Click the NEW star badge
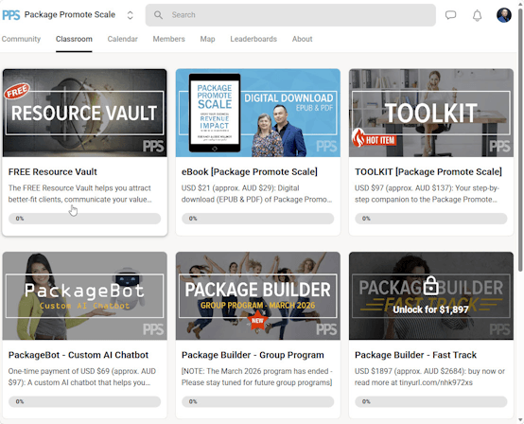This screenshot has height=424, width=524. [257, 320]
